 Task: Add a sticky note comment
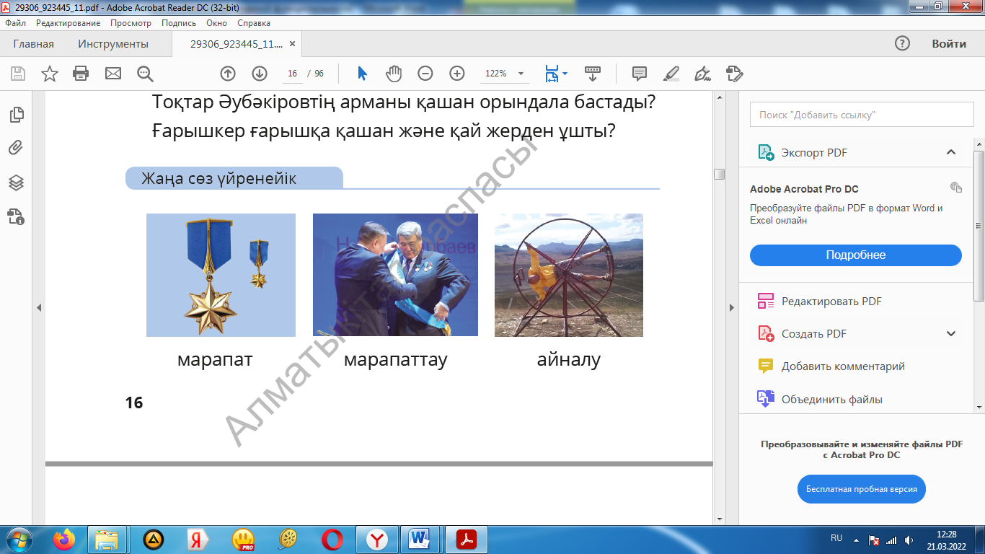tap(639, 74)
